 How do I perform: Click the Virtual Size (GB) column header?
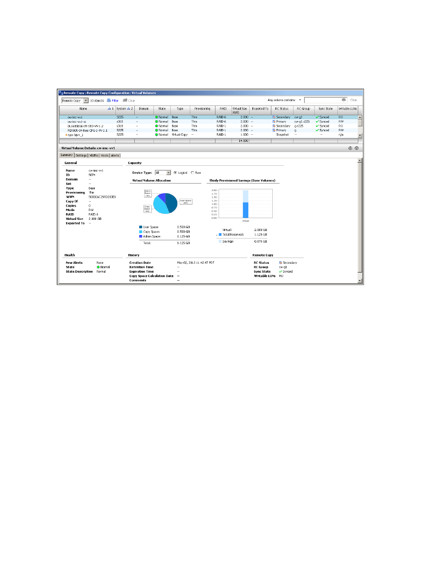pyautogui.click(x=240, y=110)
